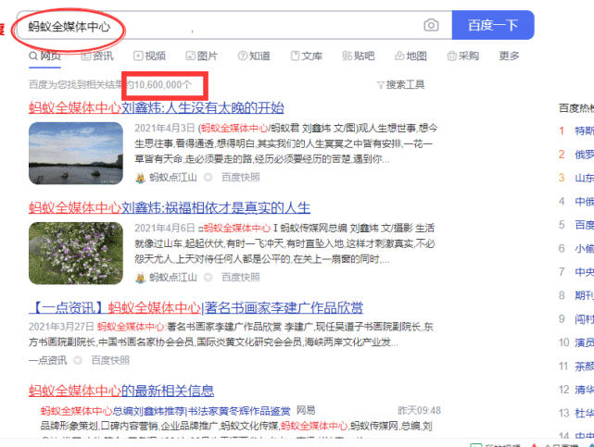
Task: Click the purple flowers thumbnail
Action: [76, 253]
